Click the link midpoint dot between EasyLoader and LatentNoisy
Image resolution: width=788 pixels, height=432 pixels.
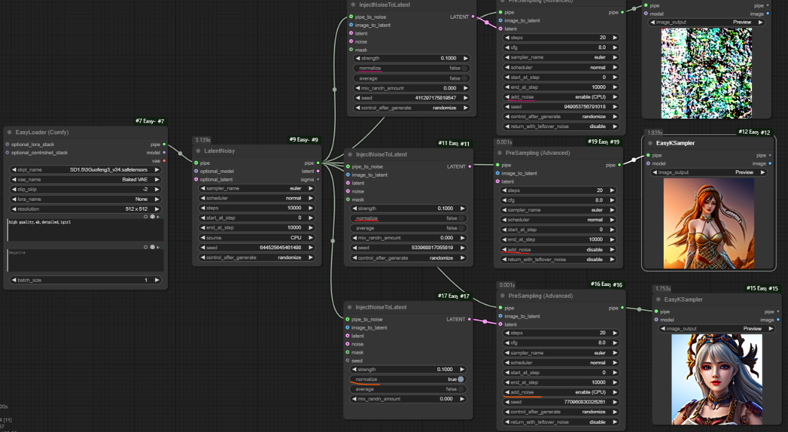[x=180, y=153]
